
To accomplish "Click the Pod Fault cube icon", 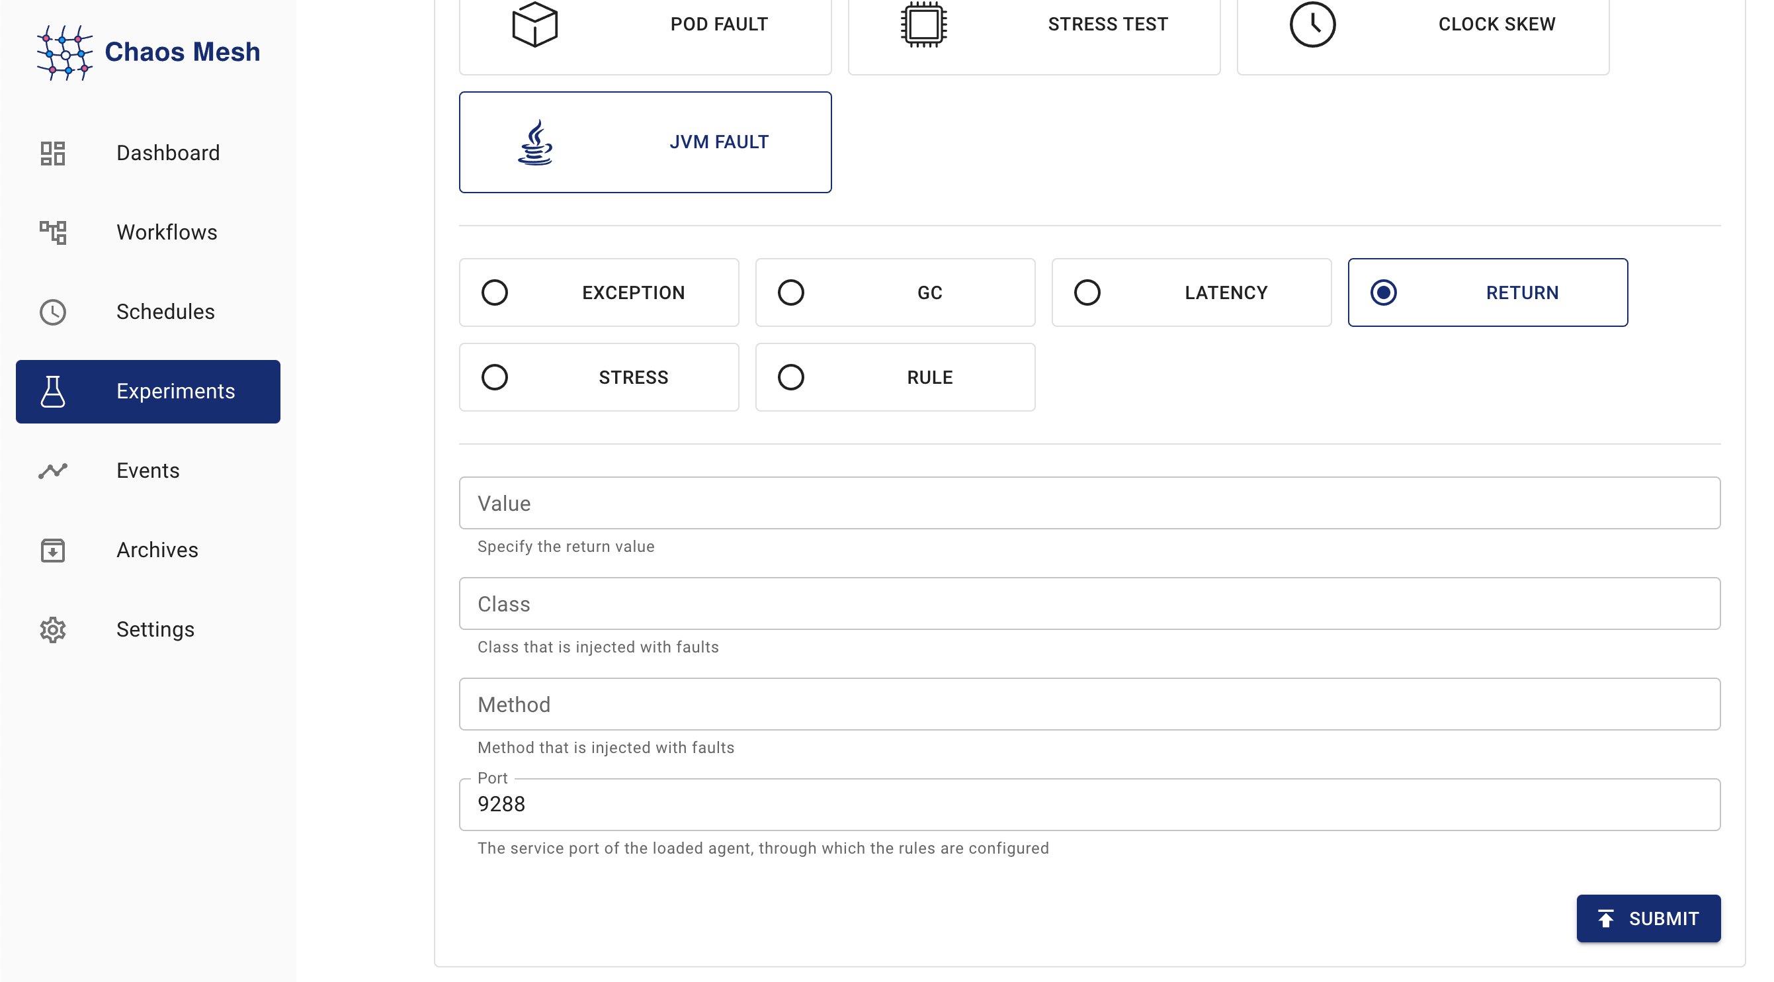I will [x=535, y=24].
